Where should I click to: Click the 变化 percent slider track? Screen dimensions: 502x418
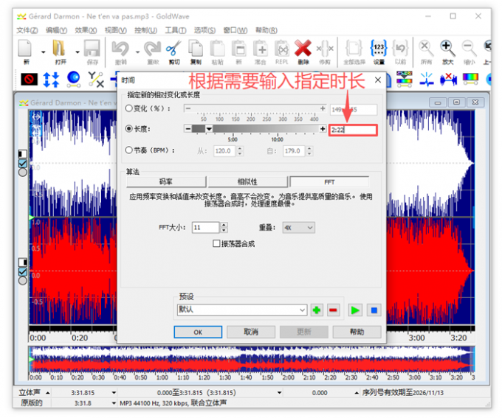(x=255, y=108)
